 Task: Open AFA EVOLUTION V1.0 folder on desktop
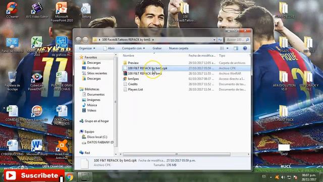(x=284, y=80)
